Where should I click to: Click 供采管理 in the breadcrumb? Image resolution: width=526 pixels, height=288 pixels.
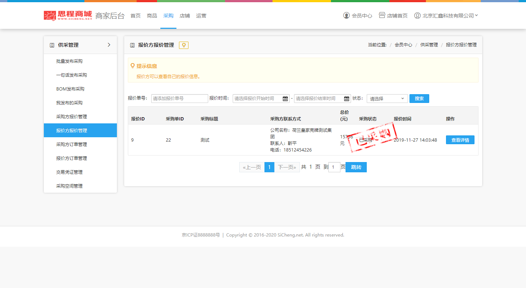click(x=429, y=45)
